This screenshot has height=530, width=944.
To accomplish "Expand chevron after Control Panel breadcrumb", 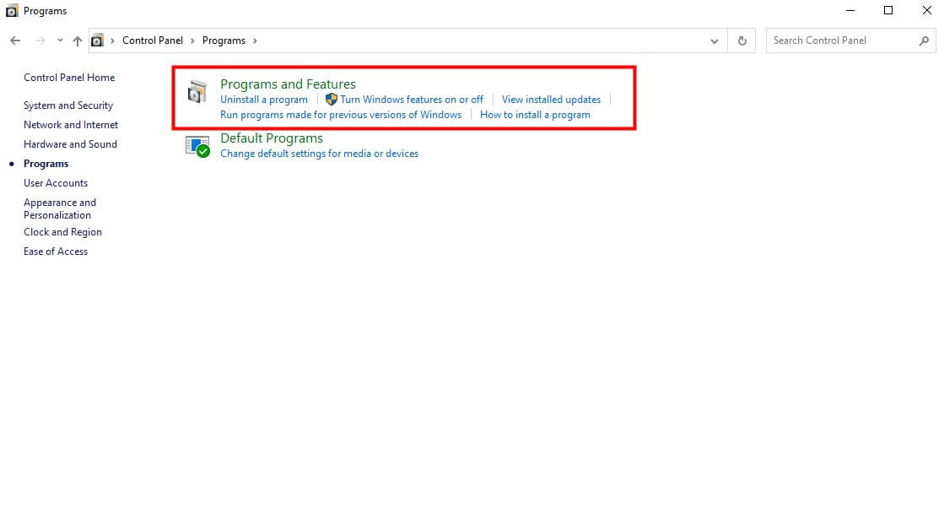I will tap(192, 41).
